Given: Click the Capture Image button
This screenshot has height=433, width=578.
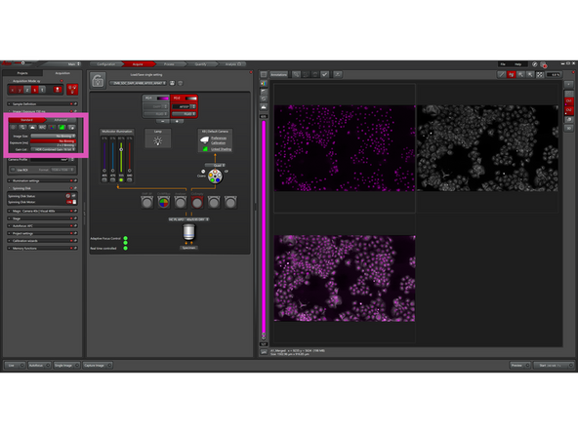Looking at the screenshot, I should click(x=98, y=366).
